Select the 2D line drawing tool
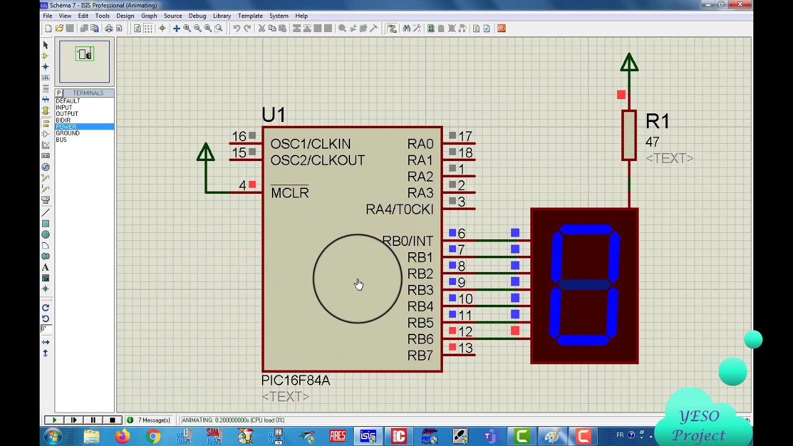This screenshot has width=793, height=446. (45, 212)
